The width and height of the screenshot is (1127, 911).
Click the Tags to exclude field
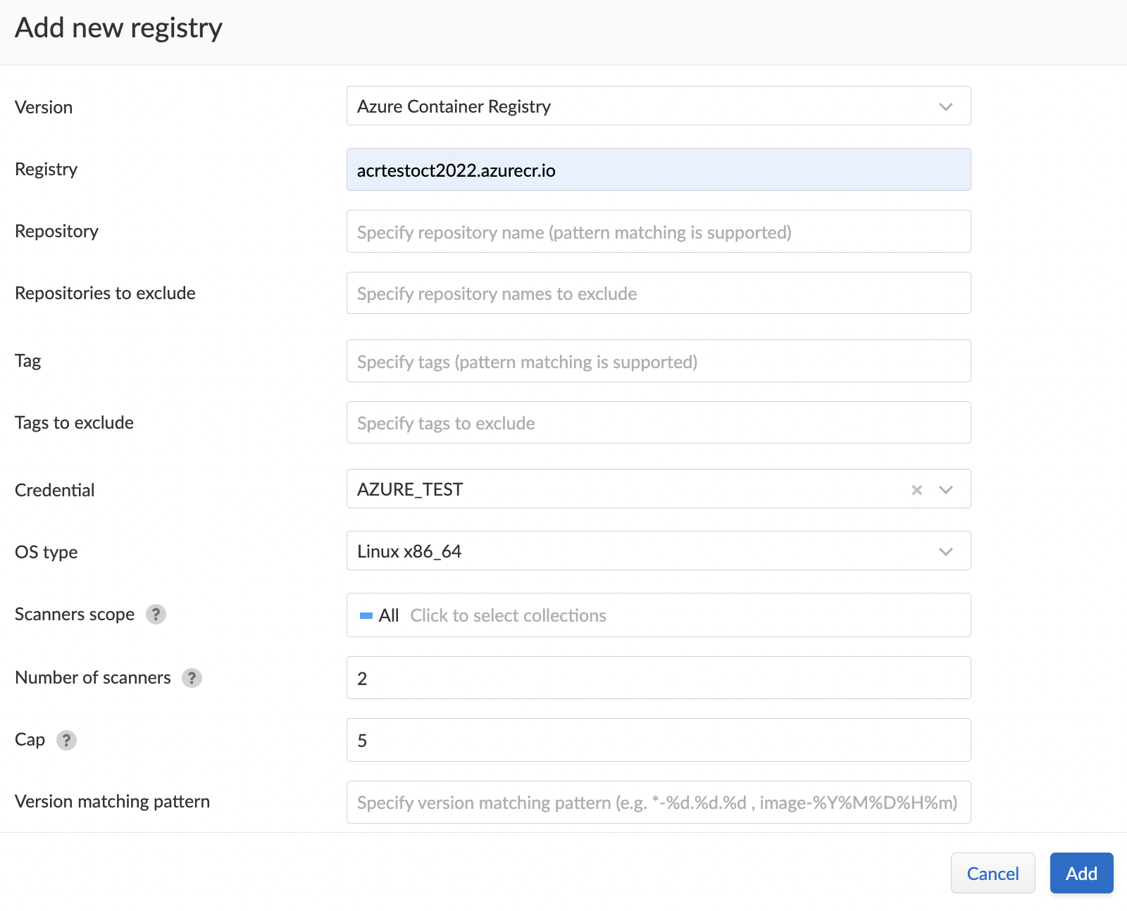coord(658,423)
